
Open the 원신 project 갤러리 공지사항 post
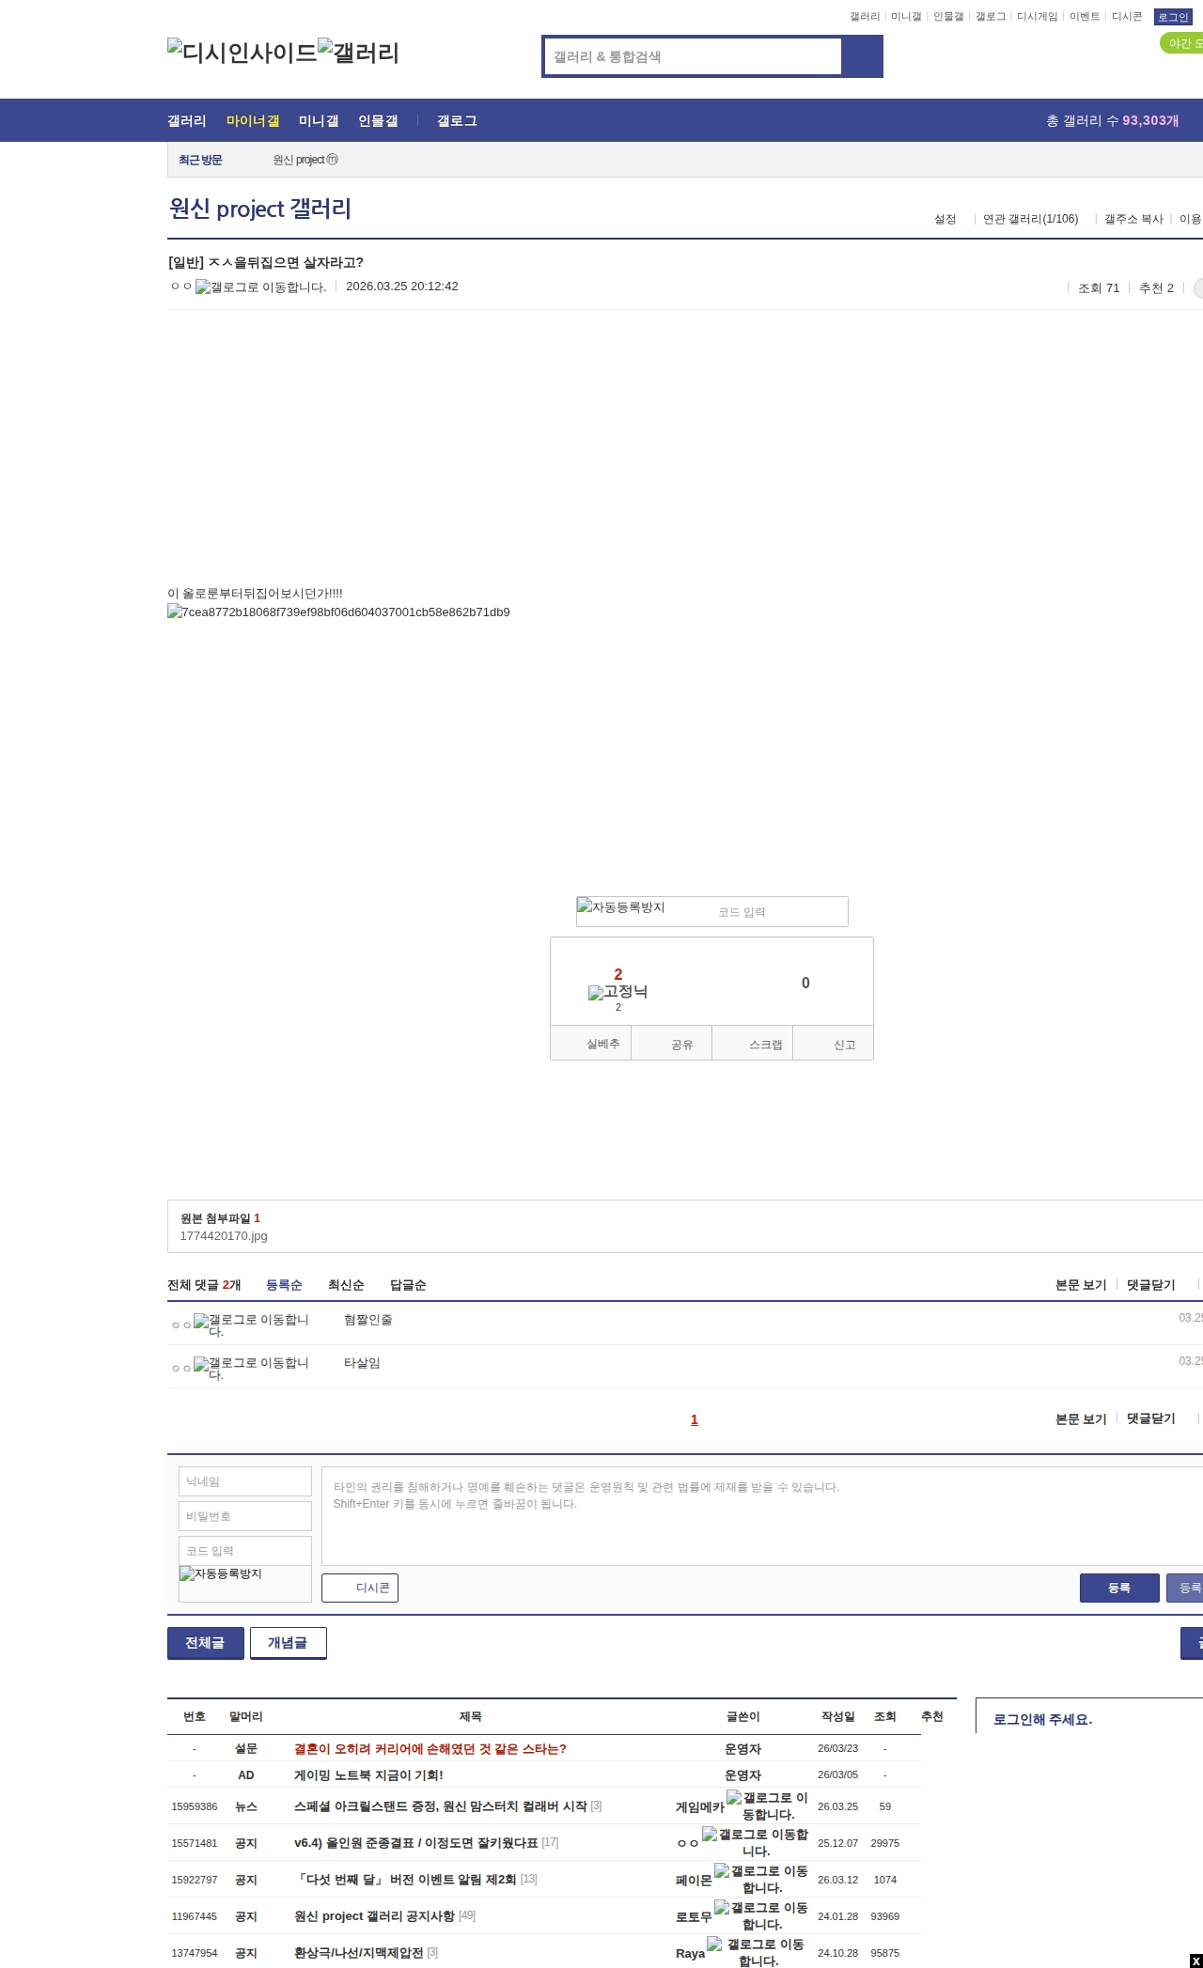point(374,1916)
